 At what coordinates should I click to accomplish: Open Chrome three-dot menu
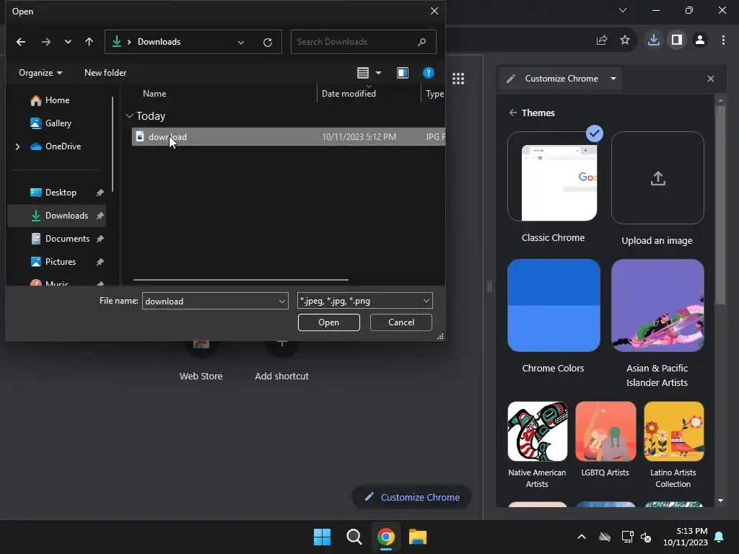coord(723,40)
